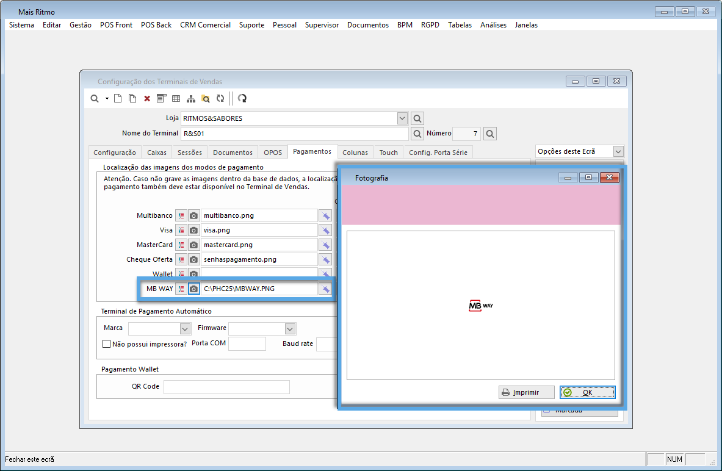The image size is (722, 471).
Task: Click camera icon in Multibanco row
Action: pyautogui.click(x=194, y=215)
